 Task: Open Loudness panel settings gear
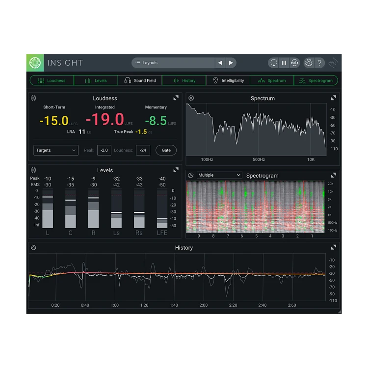click(x=33, y=98)
